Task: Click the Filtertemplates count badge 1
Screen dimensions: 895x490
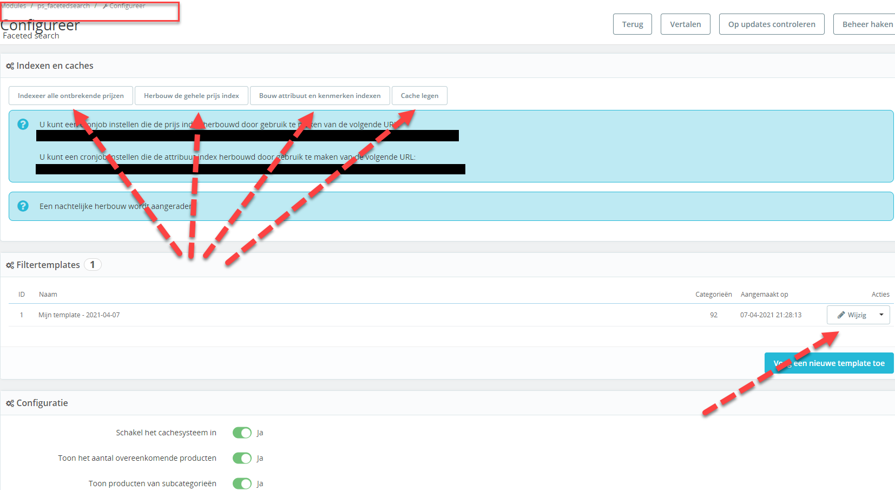Action: [93, 265]
